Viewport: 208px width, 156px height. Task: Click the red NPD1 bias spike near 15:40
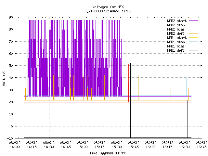coord(128,83)
